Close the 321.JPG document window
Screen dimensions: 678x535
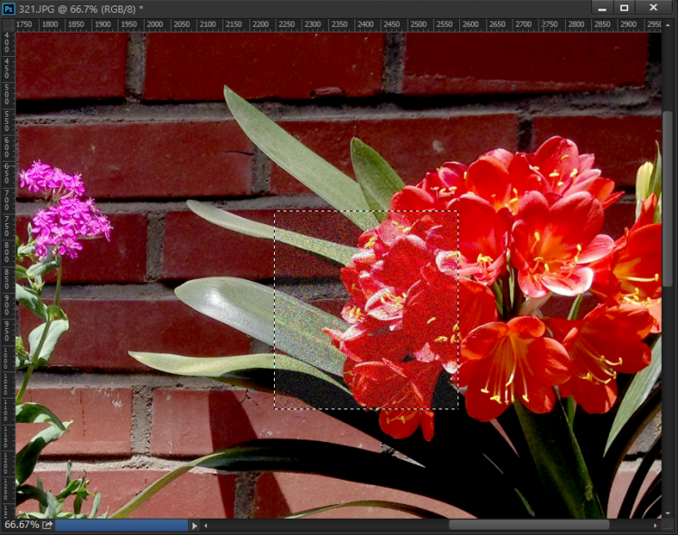(654, 7)
